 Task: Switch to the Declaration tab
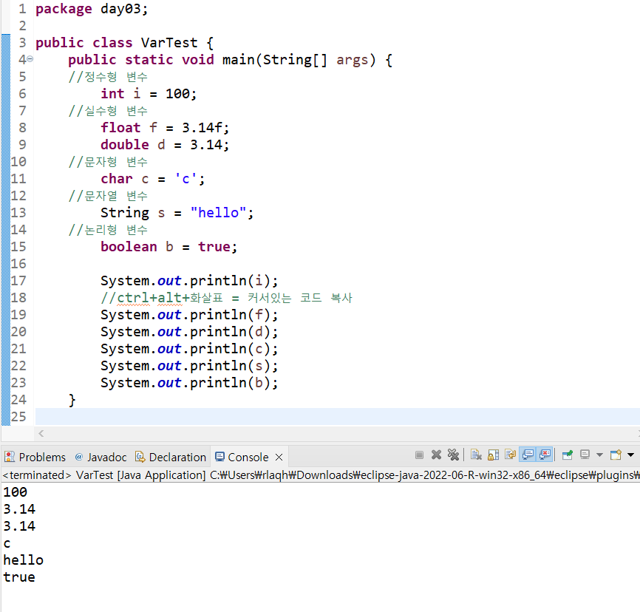[171, 457]
